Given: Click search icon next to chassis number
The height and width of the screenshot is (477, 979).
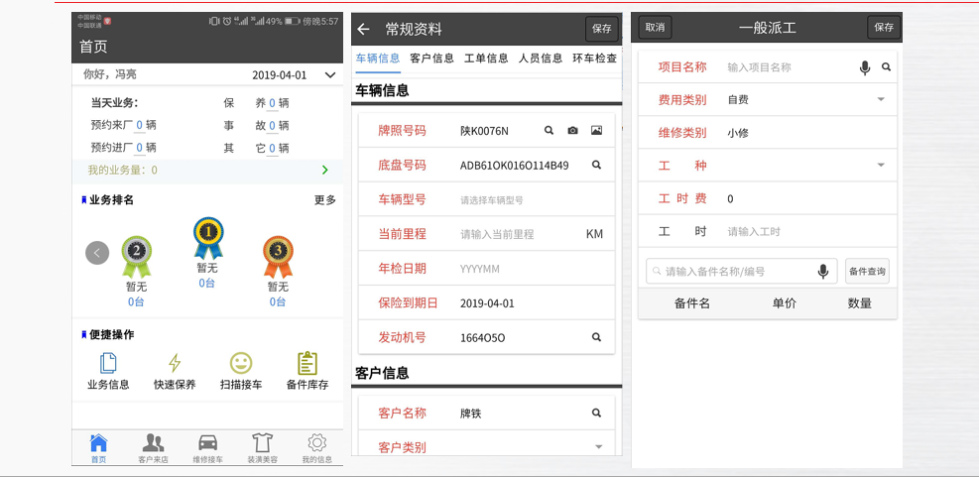Looking at the screenshot, I should click(596, 165).
